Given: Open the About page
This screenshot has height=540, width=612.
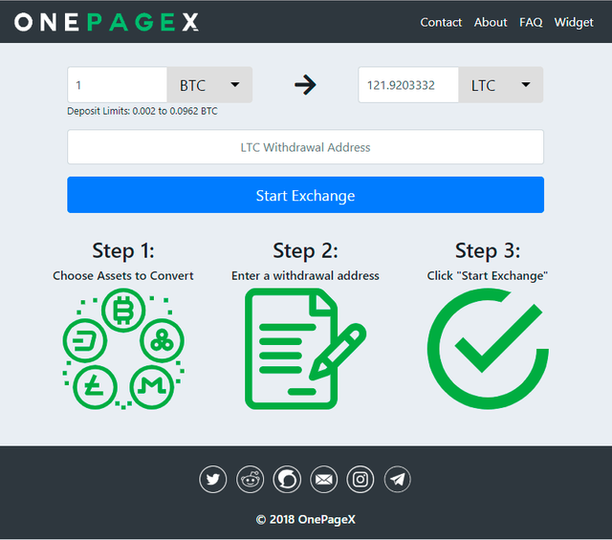Looking at the screenshot, I should (x=491, y=22).
